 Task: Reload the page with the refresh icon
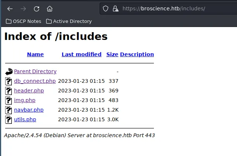(37, 9)
